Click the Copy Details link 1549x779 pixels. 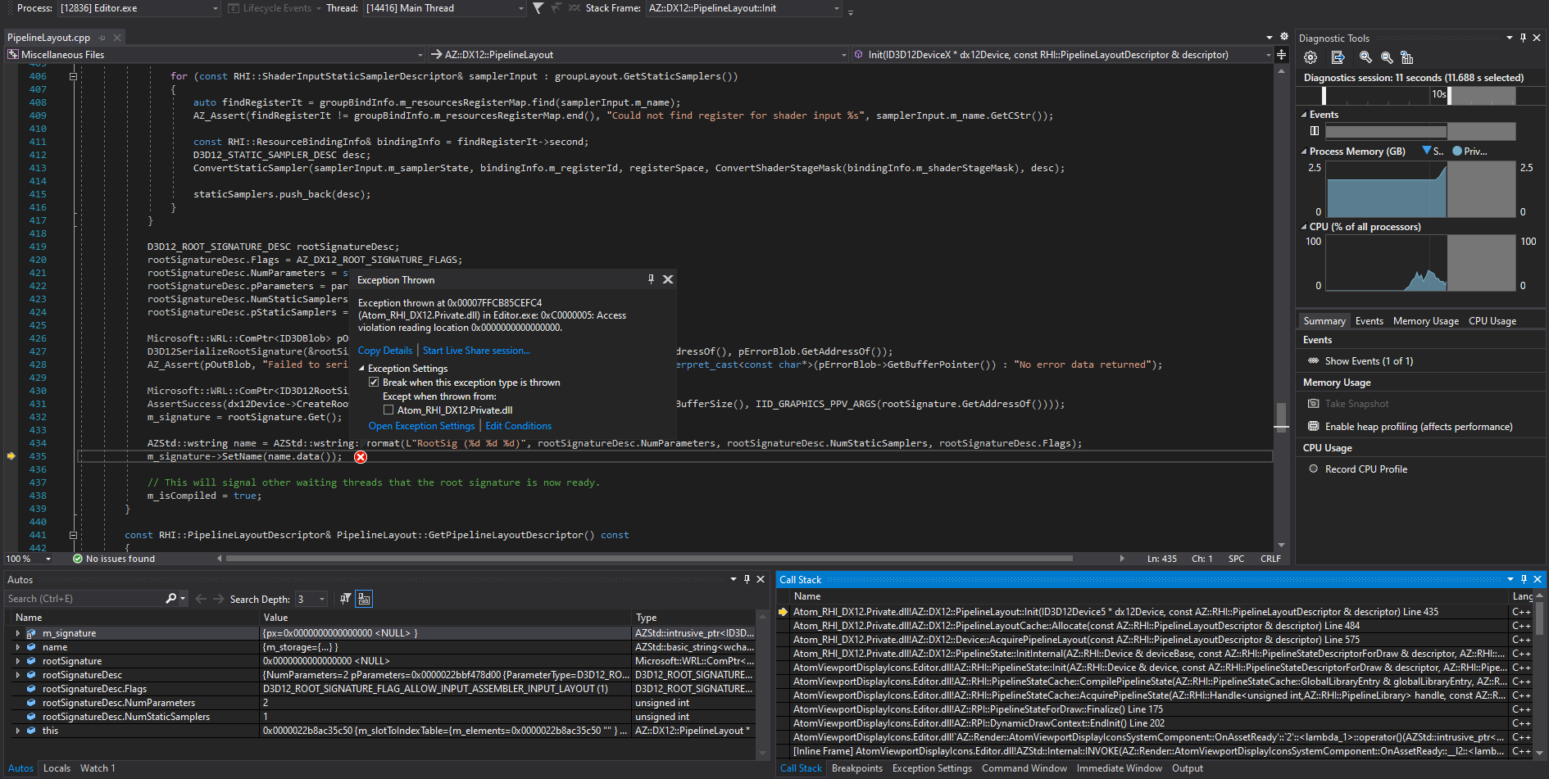pos(385,351)
